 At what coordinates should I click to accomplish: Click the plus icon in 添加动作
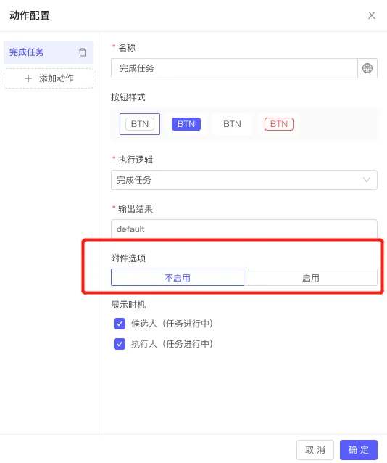click(x=28, y=78)
